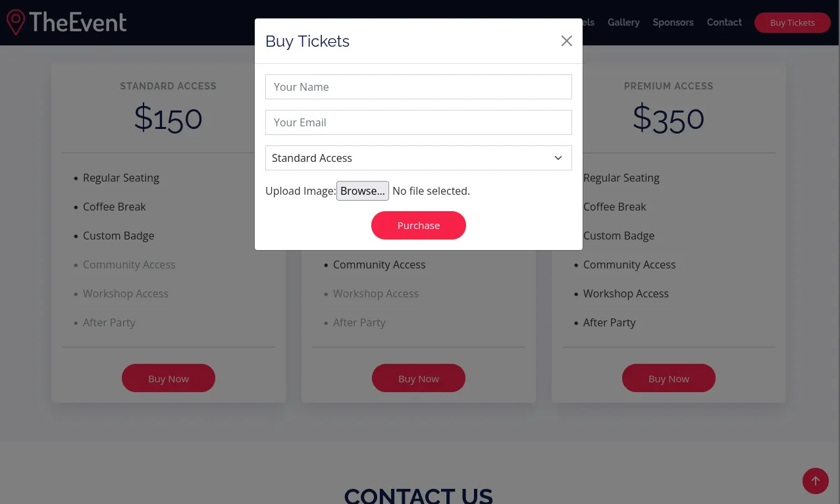Open the Standard Access ticket type dropdown
The image size is (840, 504).
point(418,158)
